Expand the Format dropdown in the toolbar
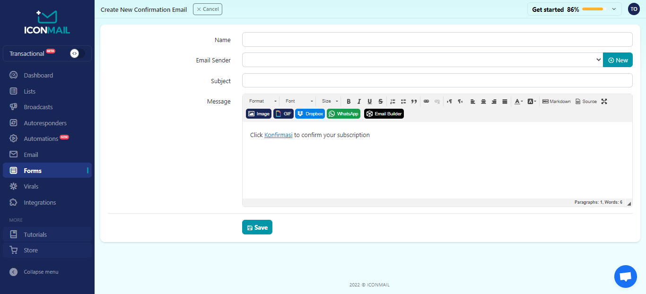The height and width of the screenshot is (294, 646). 263,102
